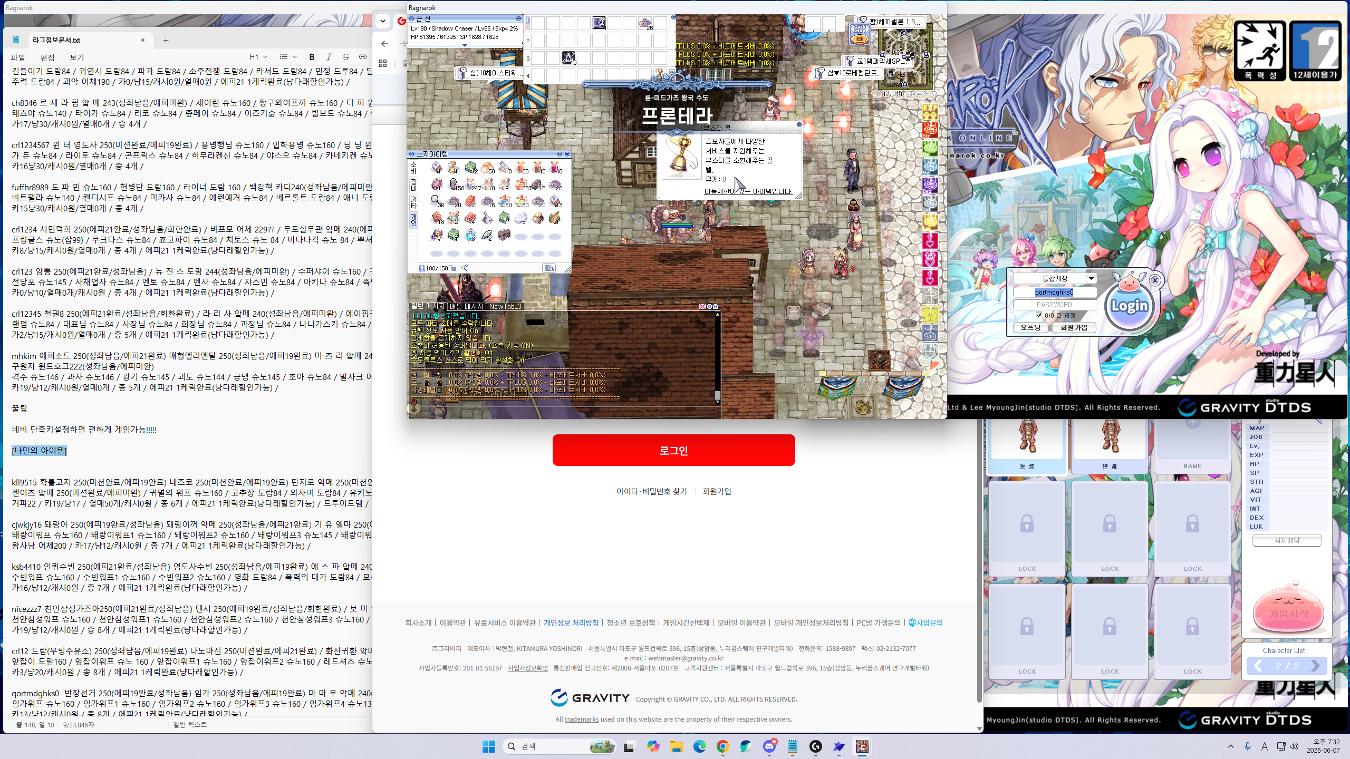Click inventory item search magnifier icon

tap(465, 268)
